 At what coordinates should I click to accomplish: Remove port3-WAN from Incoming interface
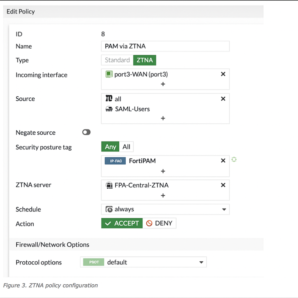223,74
